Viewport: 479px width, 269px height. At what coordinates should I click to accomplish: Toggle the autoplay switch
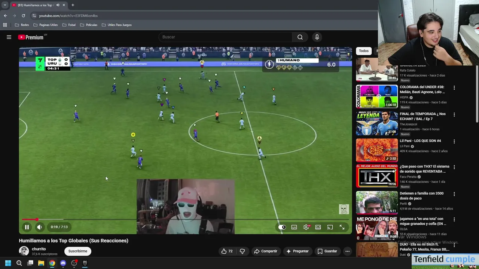point(282,227)
